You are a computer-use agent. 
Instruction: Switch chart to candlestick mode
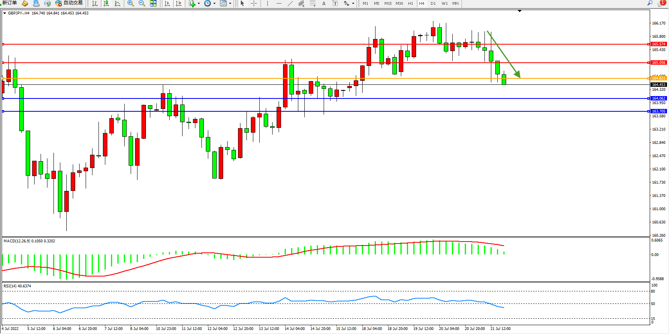(106, 4)
